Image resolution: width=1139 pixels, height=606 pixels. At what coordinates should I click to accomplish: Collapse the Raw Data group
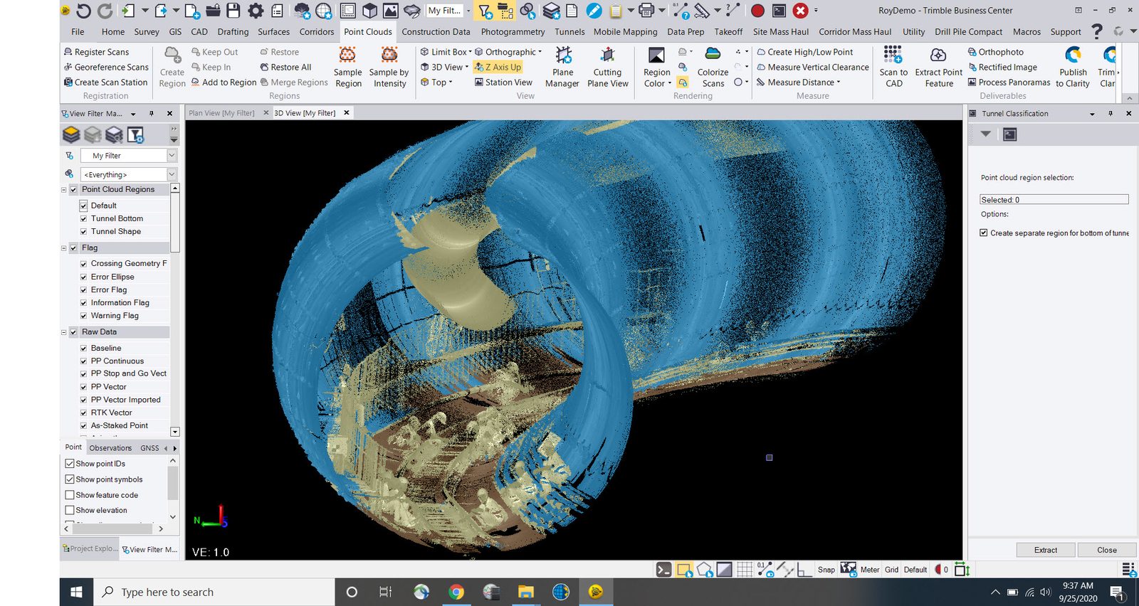tap(63, 332)
